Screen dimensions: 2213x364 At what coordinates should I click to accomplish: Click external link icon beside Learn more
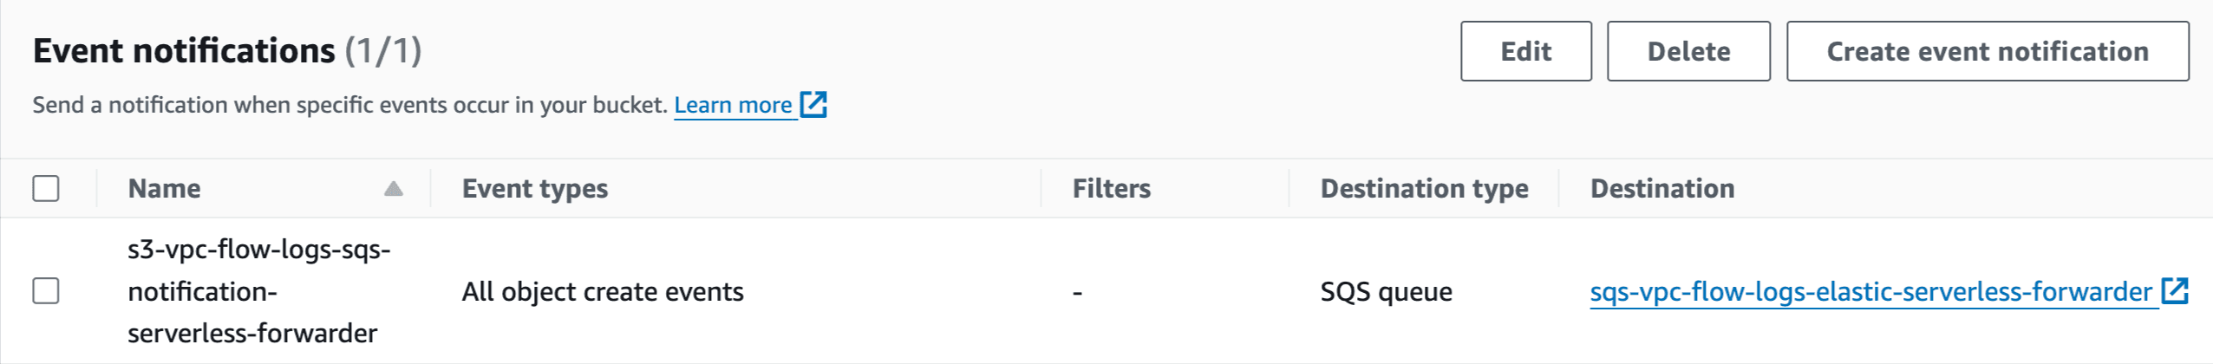pos(813,105)
